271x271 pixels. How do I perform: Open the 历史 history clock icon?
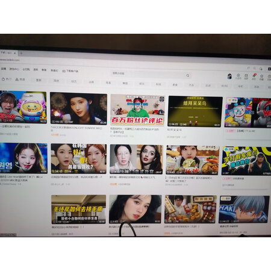pos(269,77)
